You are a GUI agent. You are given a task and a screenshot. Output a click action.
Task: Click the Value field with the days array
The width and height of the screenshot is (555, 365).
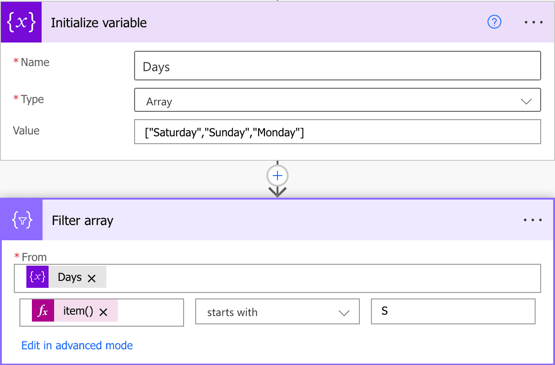pyautogui.click(x=337, y=133)
